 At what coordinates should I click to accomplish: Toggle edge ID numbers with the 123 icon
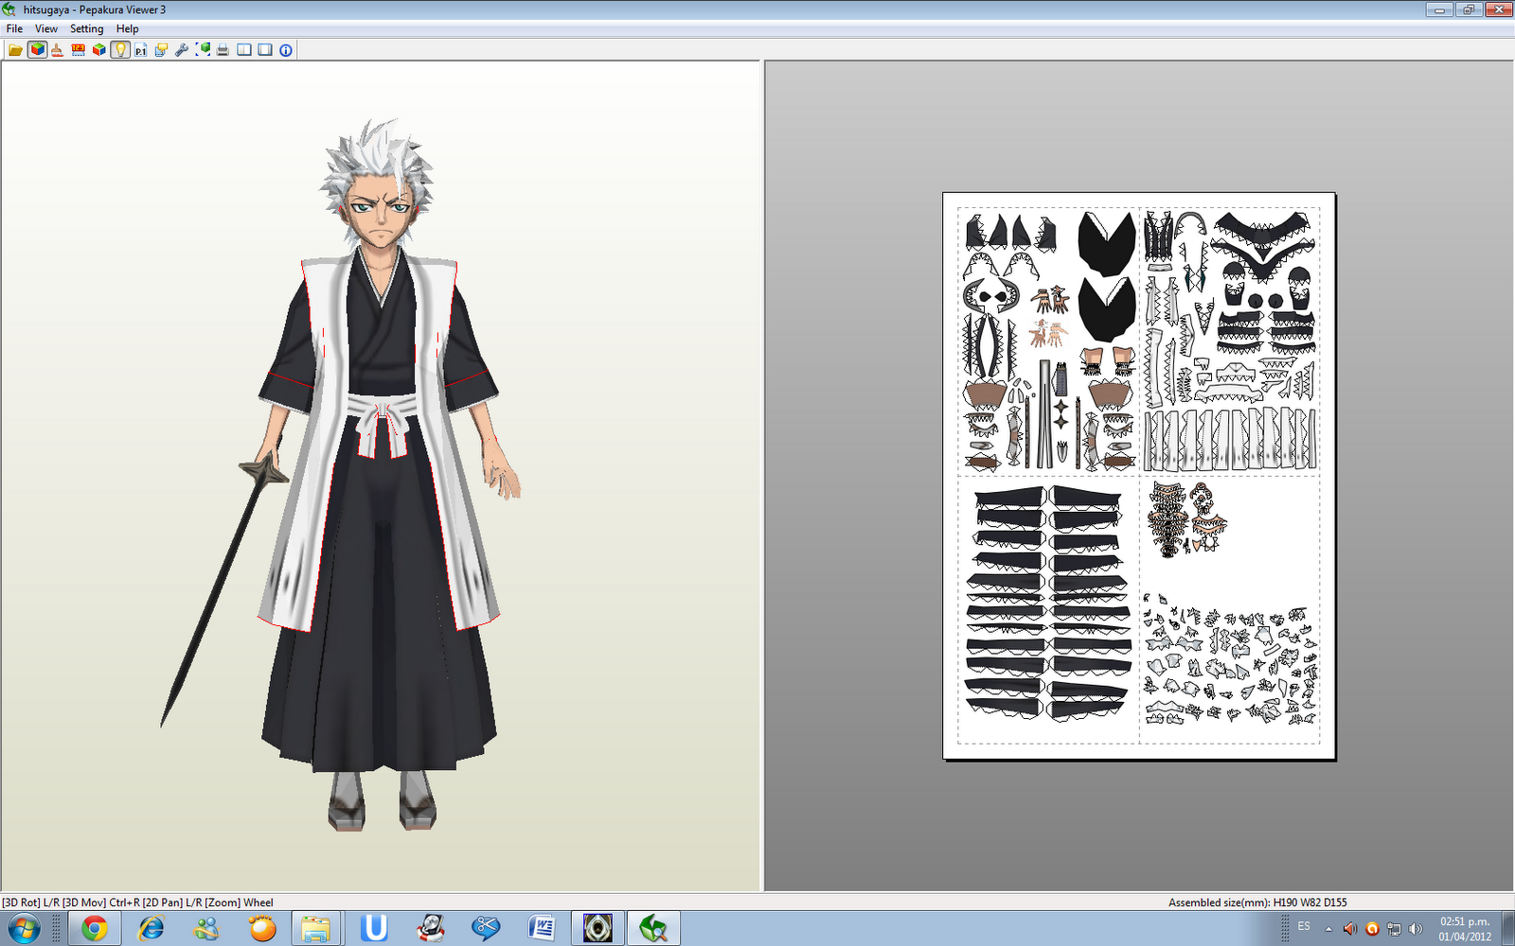pyautogui.click(x=79, y=50)
